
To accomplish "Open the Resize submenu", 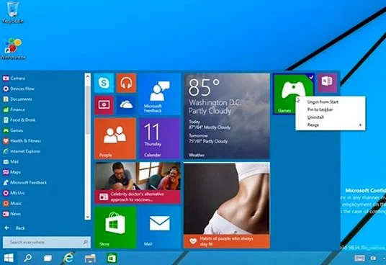I will click(331, 125).
